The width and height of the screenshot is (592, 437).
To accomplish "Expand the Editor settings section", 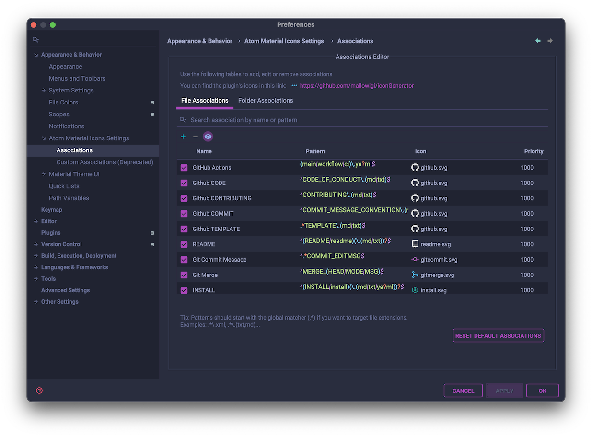I will [x=35, y=221].
